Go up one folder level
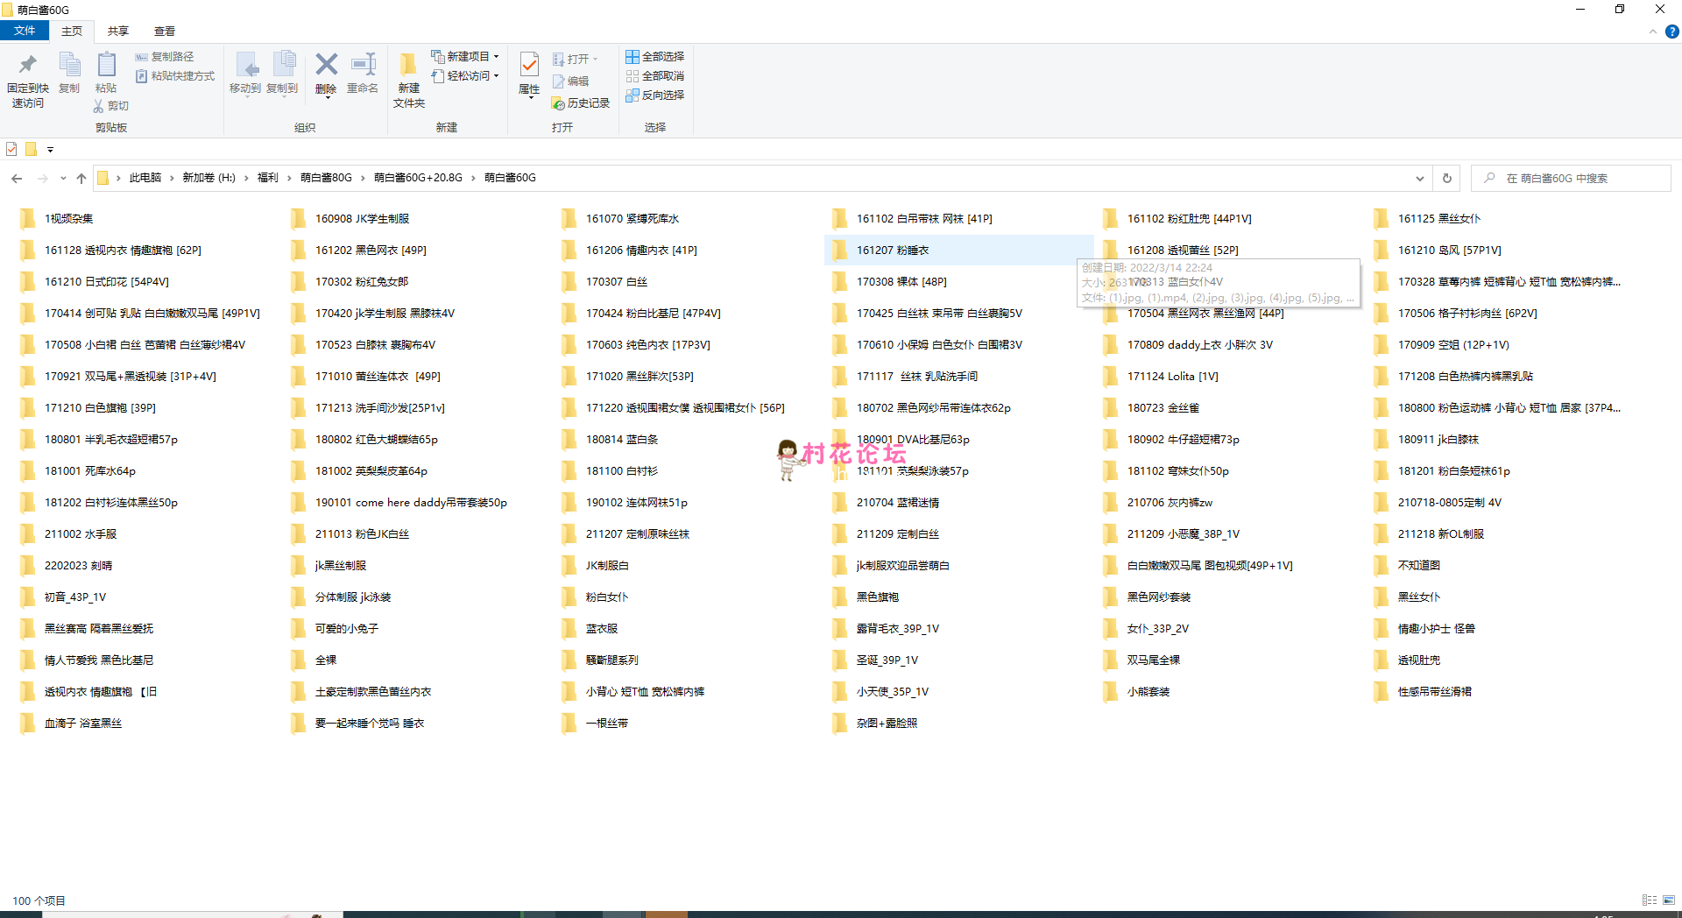This screenshot has height=918, width=1682. pyautogui.click(x=81, y=178)
